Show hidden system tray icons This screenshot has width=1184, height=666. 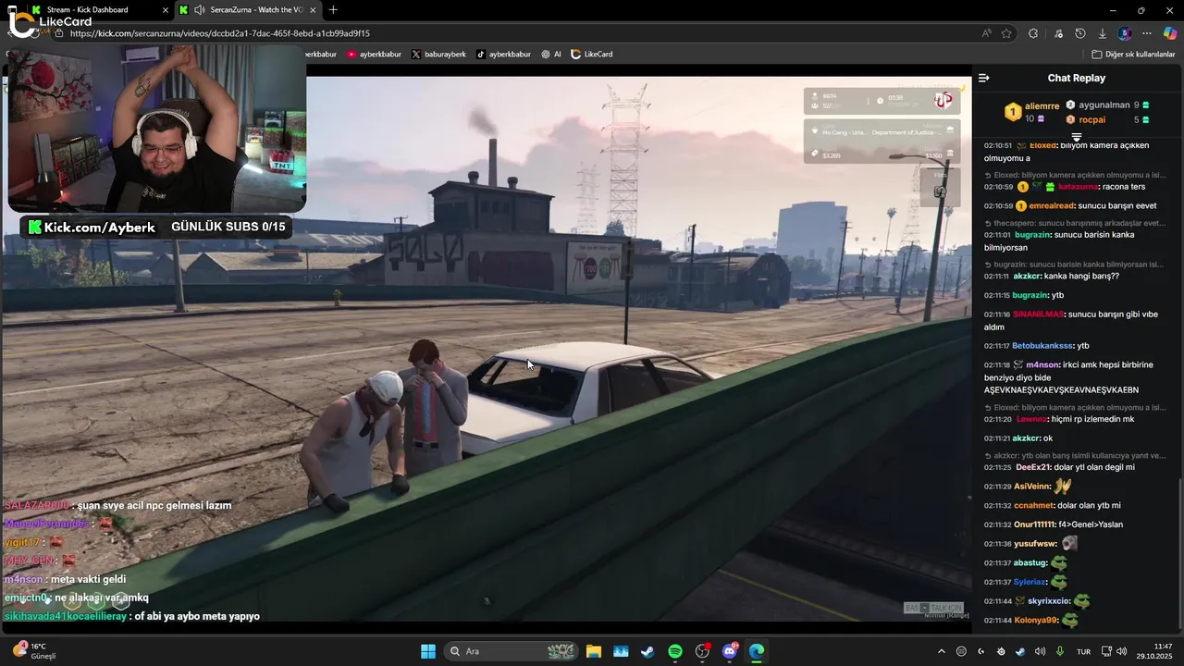(x=942, y=651)
